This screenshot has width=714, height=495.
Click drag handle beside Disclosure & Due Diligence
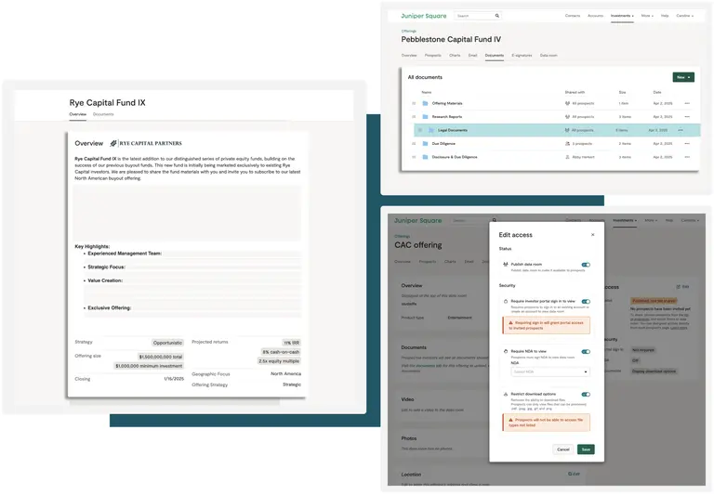click(414, 157)
